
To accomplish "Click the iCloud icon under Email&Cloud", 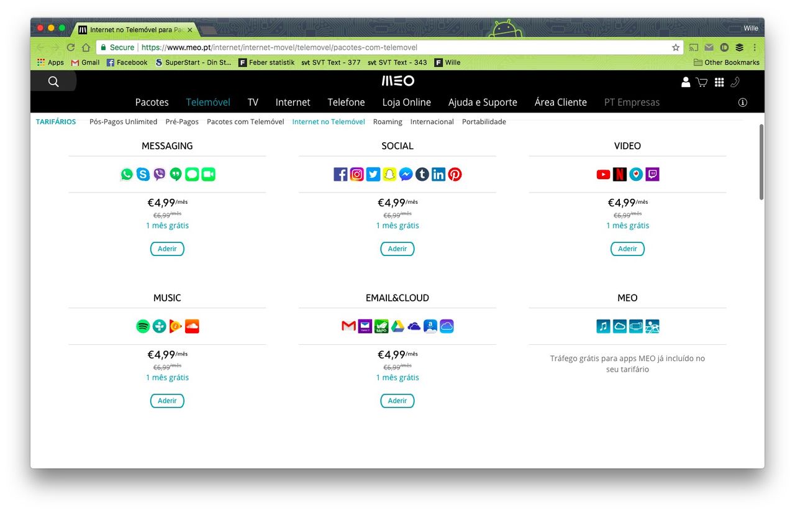I will [x=447, y=326].
